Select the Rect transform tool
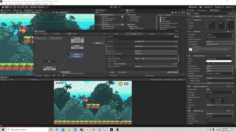The height and width of the screenshot is (132, 236). [19, 7]
